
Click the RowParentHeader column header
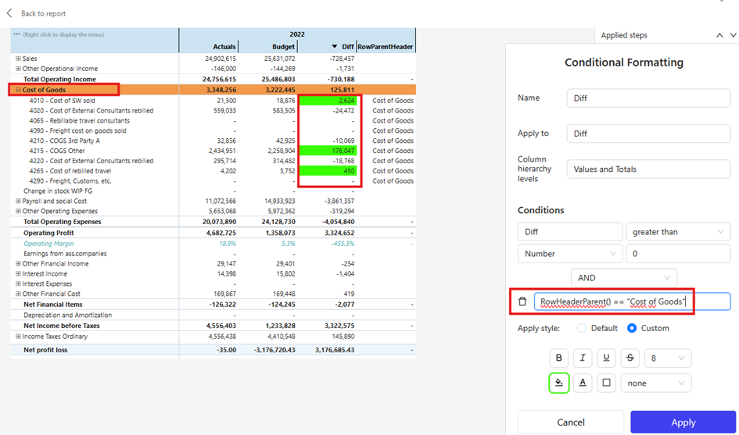(x=386, y=47)
